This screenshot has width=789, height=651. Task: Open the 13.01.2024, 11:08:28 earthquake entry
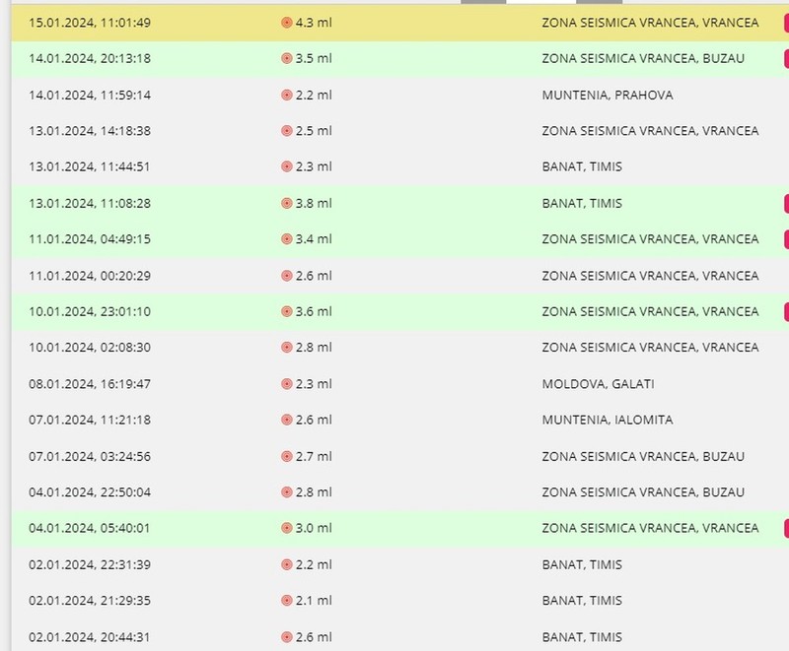click(x=400, y=204)
